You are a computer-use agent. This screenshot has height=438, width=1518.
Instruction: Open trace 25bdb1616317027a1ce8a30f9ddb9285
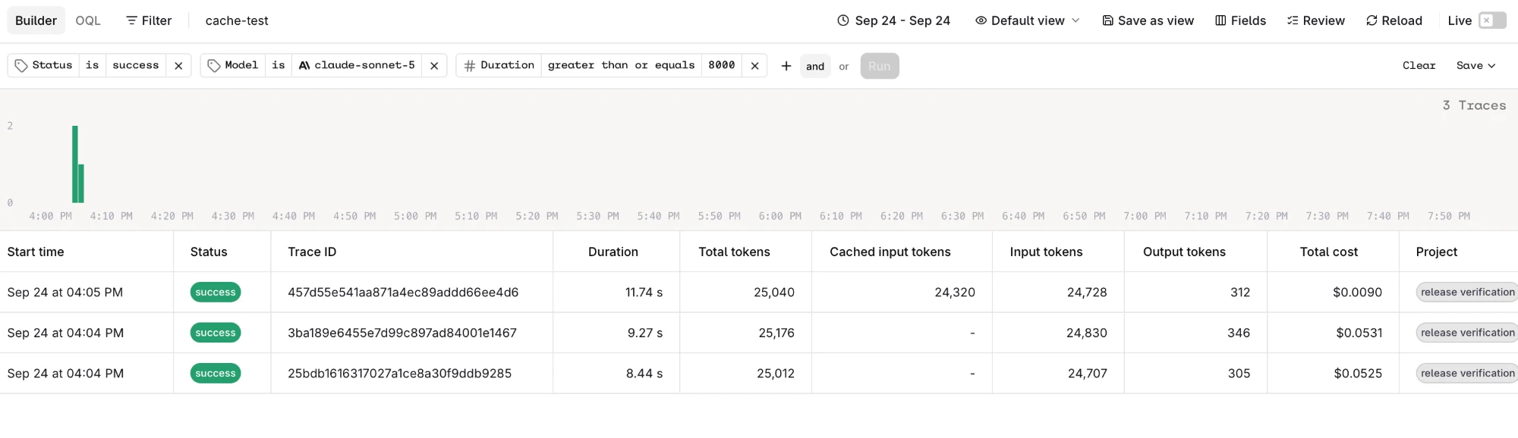400,374
